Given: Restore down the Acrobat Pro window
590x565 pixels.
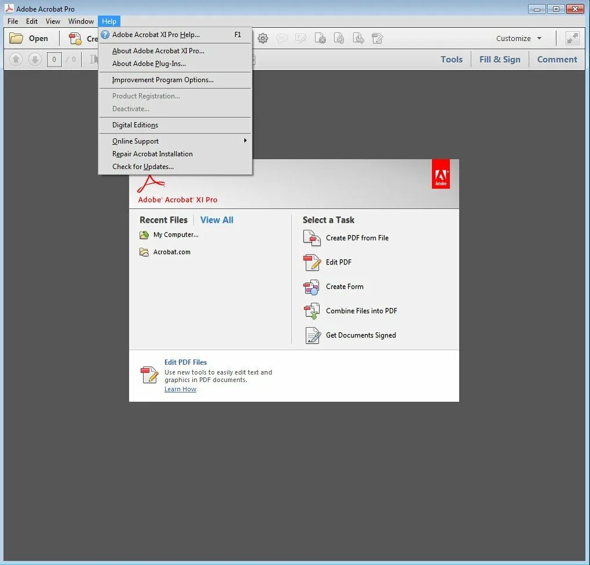Looking at the screenshot, I should [x=556, y=9].
